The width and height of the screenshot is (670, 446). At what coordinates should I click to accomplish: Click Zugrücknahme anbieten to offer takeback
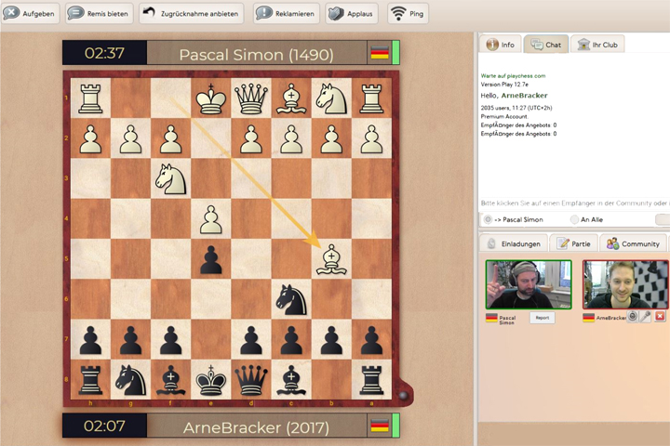tap(193, 13)
